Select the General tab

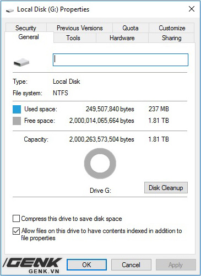click(29, 37)
